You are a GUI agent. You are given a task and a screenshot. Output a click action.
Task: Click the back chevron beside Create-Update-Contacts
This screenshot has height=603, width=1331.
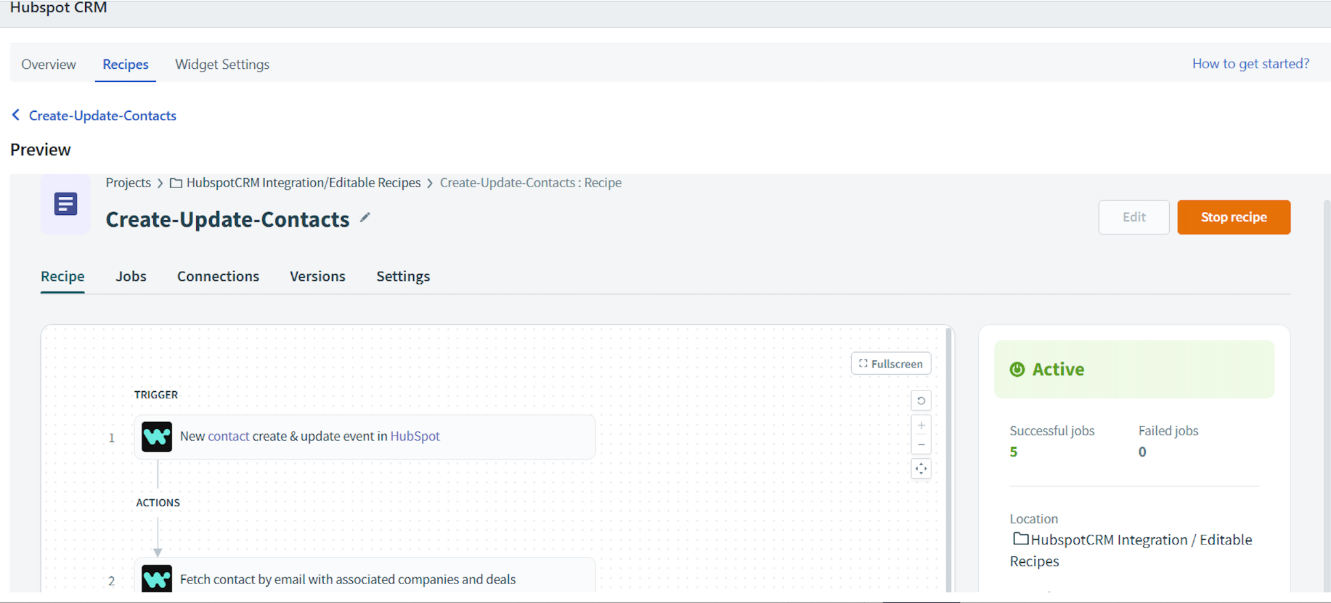pos(16,115)
